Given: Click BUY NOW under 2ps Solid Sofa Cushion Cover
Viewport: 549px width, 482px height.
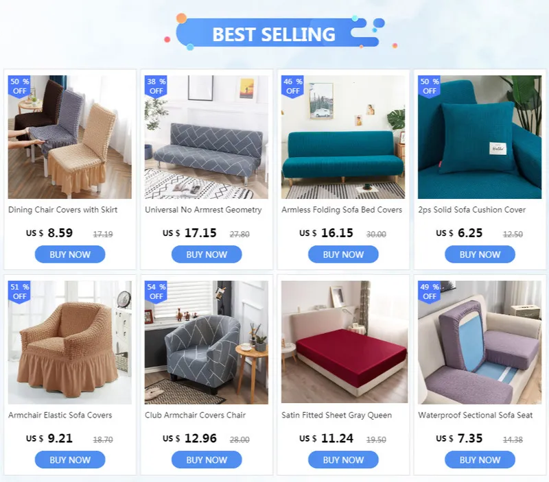Looking at the screenshot, I should tap(480, 254).
